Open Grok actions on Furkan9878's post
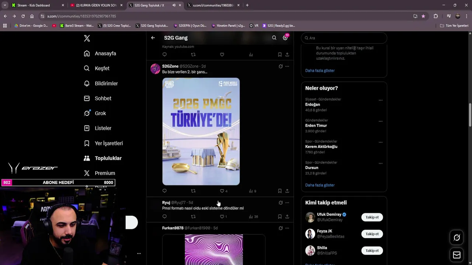This screenshot has width=472, height=265. (x=281, y=228)
